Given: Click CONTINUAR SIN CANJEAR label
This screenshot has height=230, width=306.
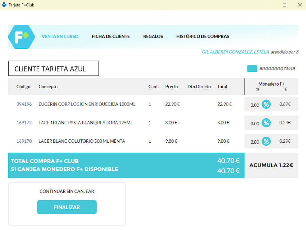Looking at the screenshot, I should 67,191.
